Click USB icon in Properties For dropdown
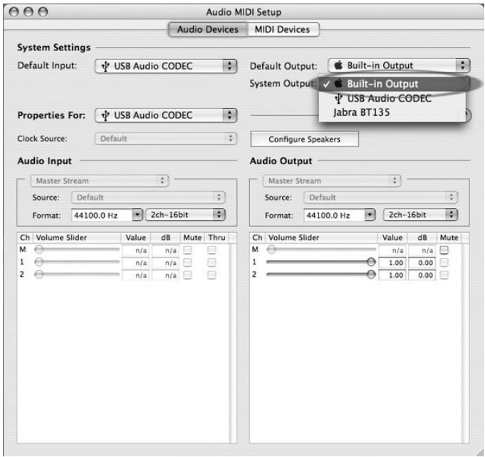Screen dimensions: 485x457 click(x=105, y=116)
